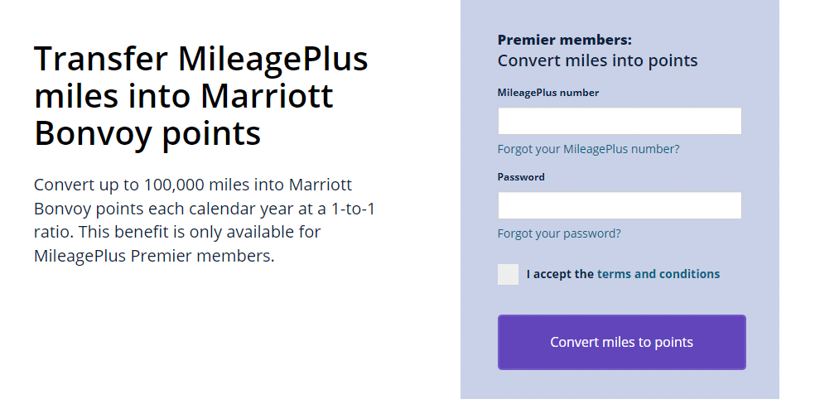
Task: Click the I accept the label text
Action: 560,274
